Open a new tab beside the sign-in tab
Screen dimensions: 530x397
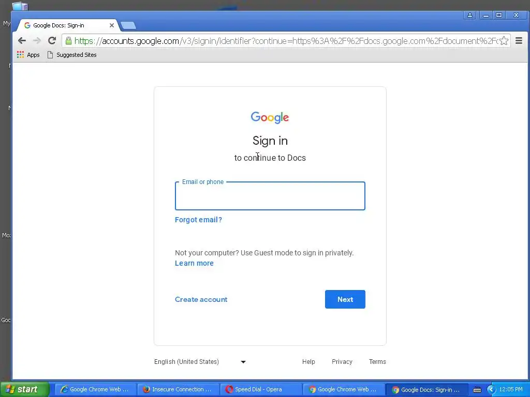128,25
